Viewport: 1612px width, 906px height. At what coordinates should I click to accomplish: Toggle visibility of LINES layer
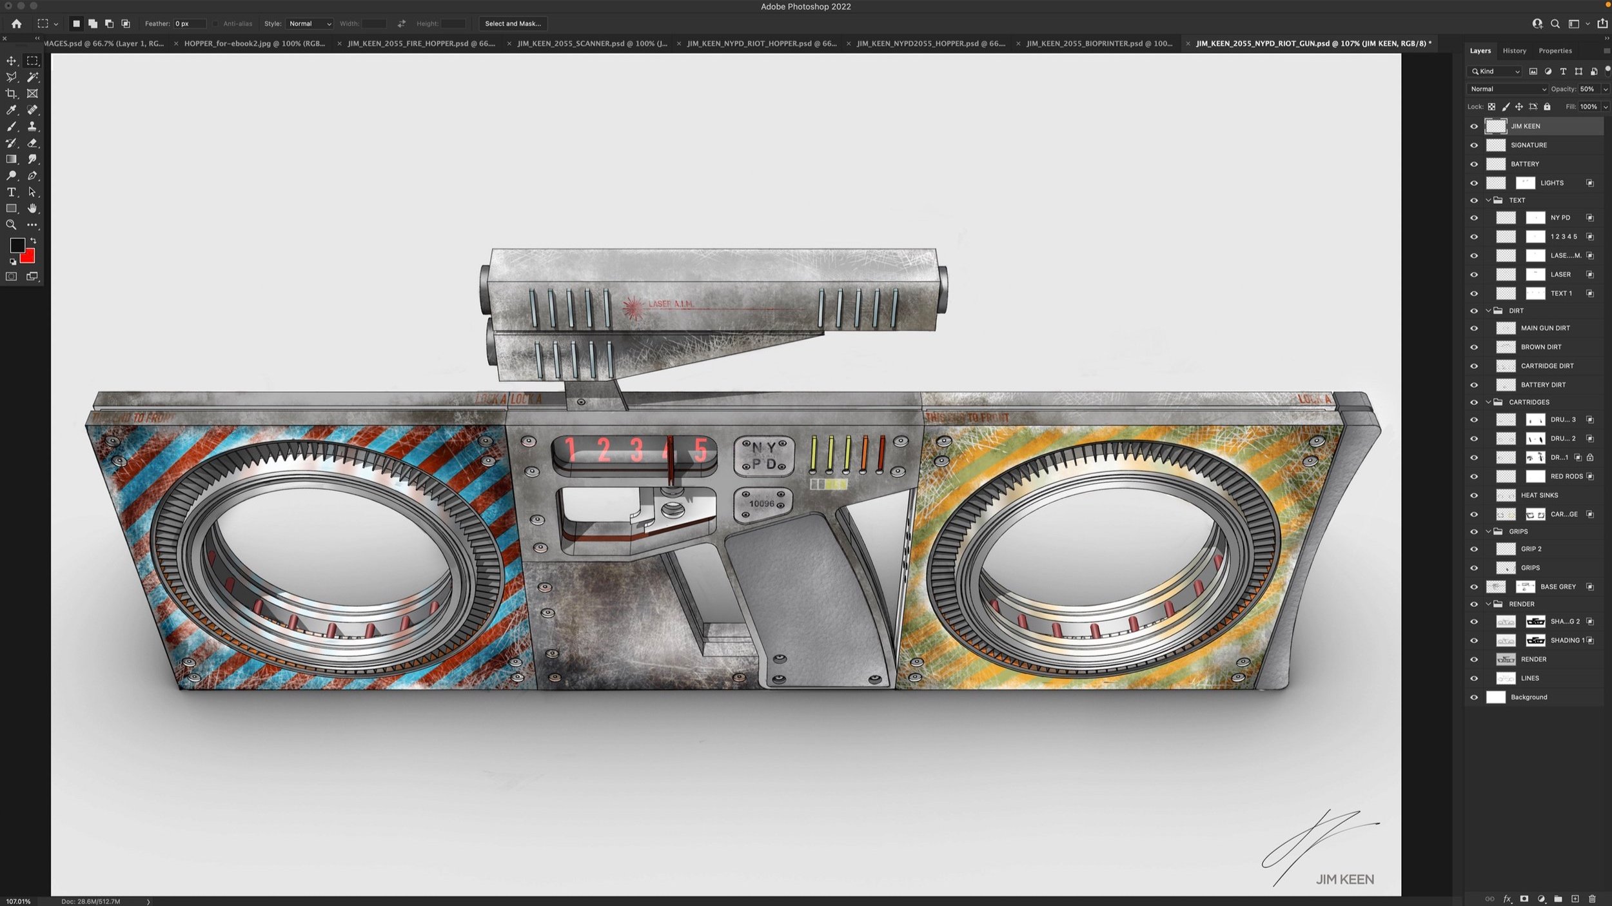(x=1474, y=678)
